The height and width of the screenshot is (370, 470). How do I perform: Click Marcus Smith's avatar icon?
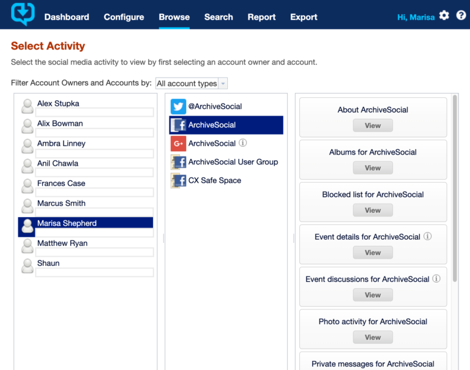[28, 206]
